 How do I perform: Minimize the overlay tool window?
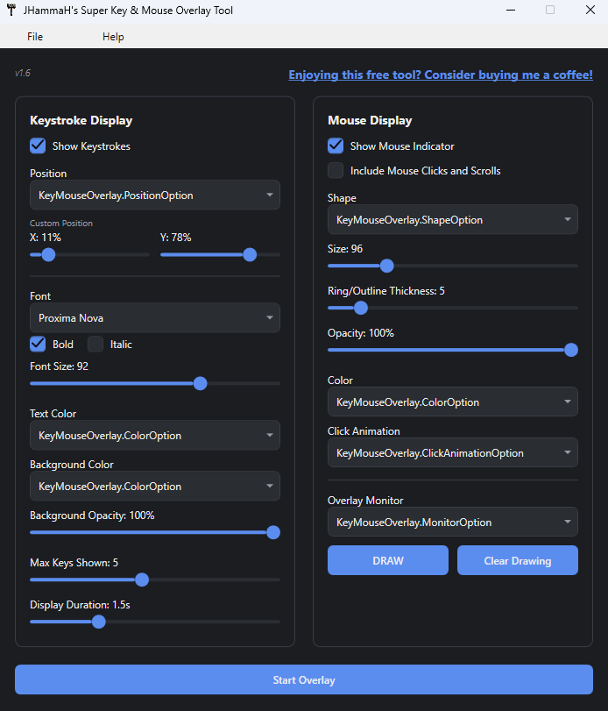tap(511, 10)
